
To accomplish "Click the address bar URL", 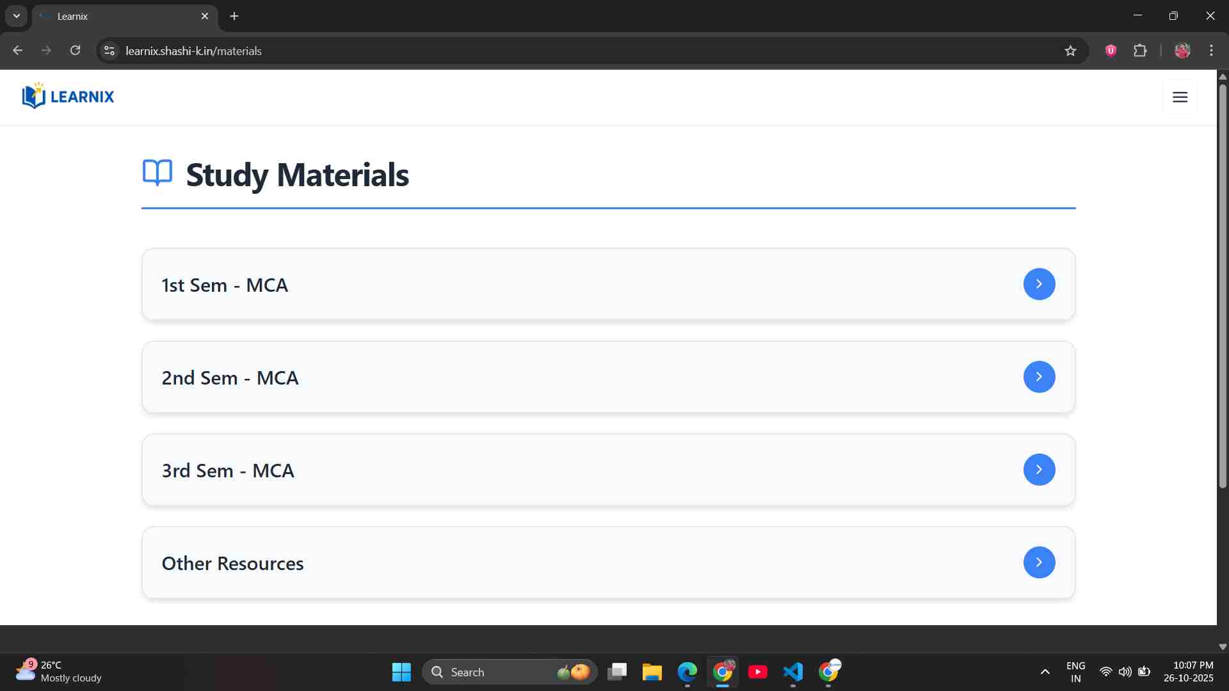I will pyautogui.click(x=193, y=51).
